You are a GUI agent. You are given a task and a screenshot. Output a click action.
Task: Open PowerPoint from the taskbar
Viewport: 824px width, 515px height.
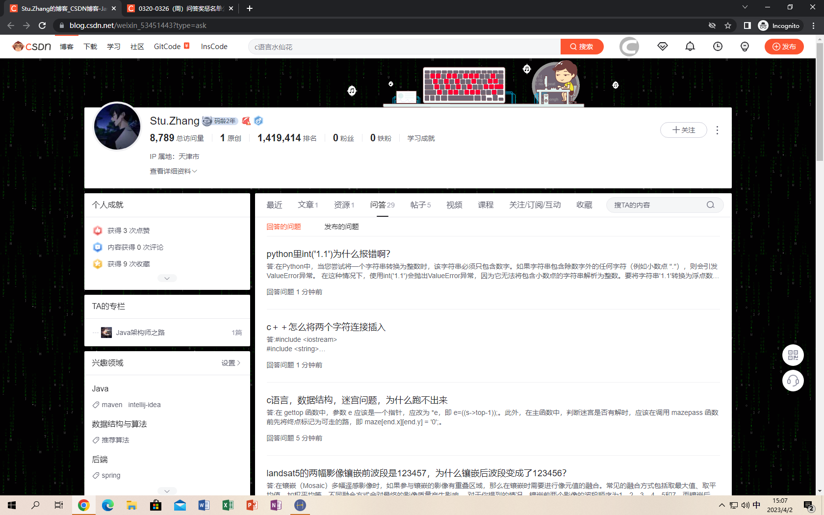(252, 505)
